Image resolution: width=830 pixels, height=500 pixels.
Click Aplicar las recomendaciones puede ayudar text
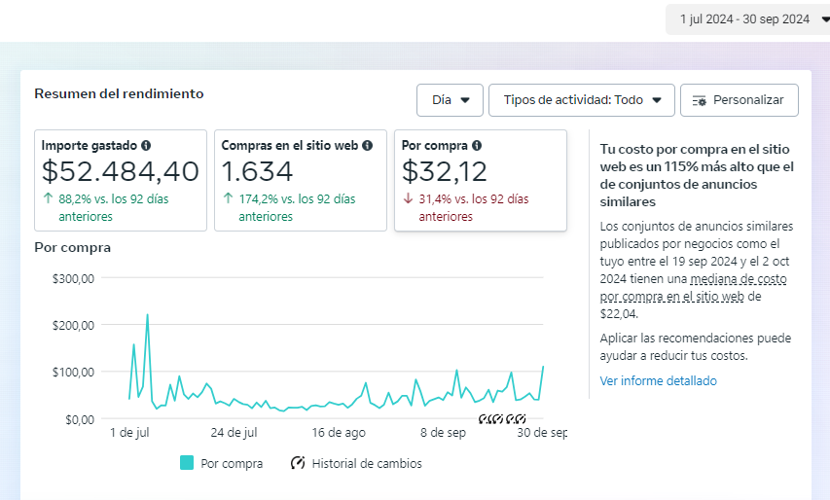[696, 346]
